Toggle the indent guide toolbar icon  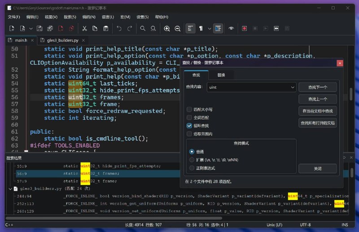218,28
